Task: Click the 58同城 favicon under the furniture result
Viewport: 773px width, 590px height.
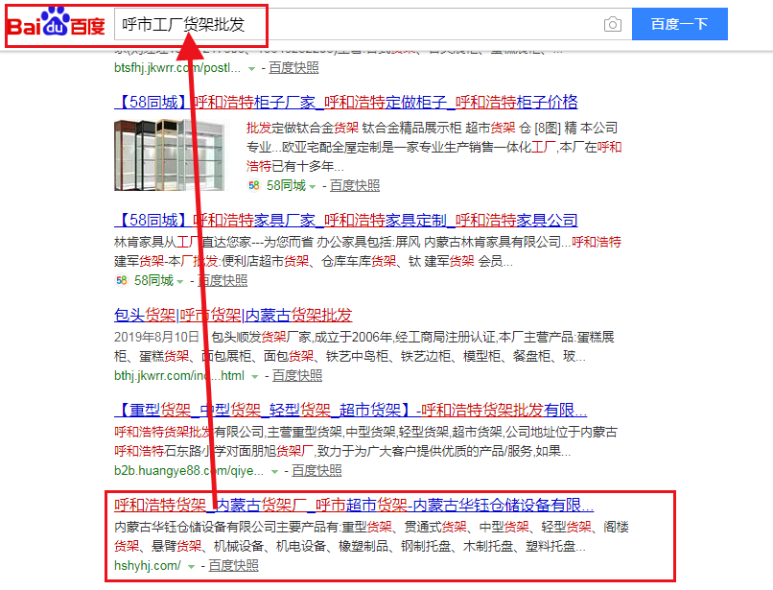Action: [122, 281]
